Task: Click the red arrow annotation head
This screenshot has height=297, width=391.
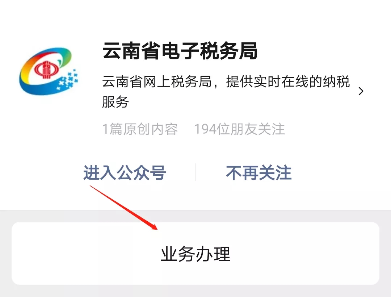Action: click(x=153, y=226)
